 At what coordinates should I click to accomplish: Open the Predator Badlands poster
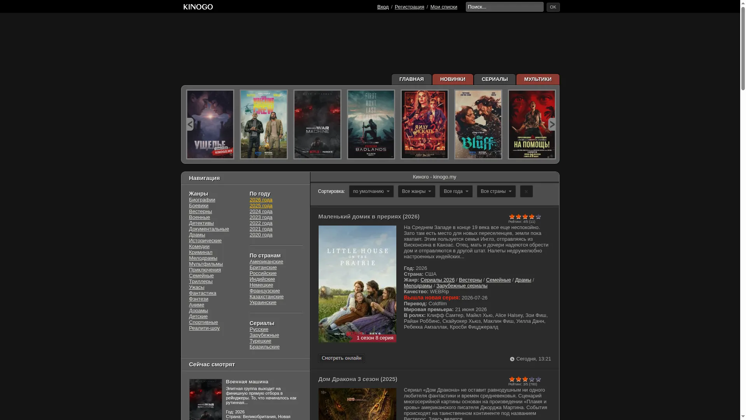coord(371,124)
